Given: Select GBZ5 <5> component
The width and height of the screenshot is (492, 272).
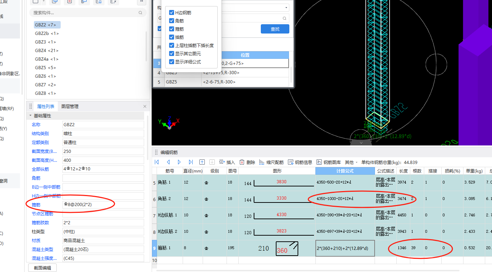Looking at the screenshot, I should [x=45, y=67].
